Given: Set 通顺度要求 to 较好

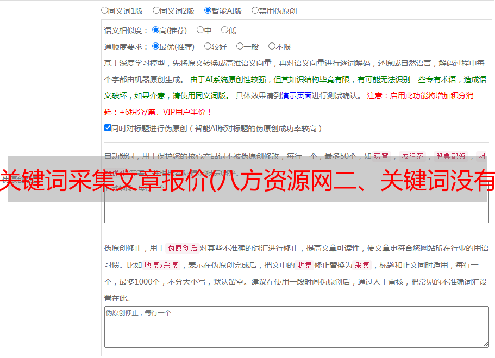Looking at the screenshot, I should click(x=208, y=46).
